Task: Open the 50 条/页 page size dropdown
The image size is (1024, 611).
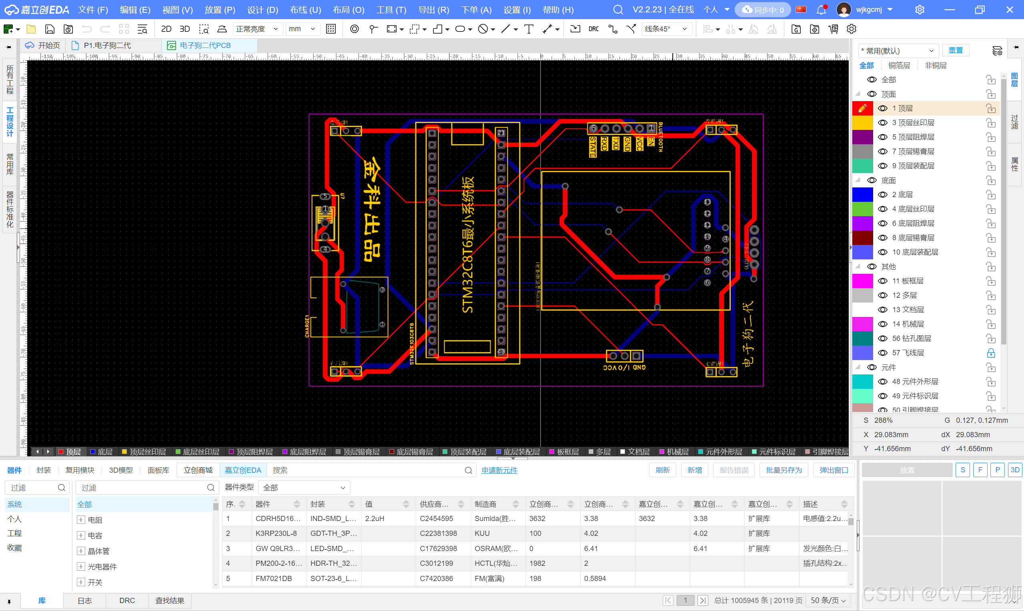Action: click(x=828, y=600)
